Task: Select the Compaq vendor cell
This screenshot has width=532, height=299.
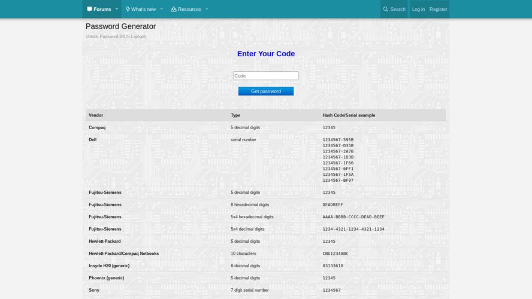Action: point(97,127)
